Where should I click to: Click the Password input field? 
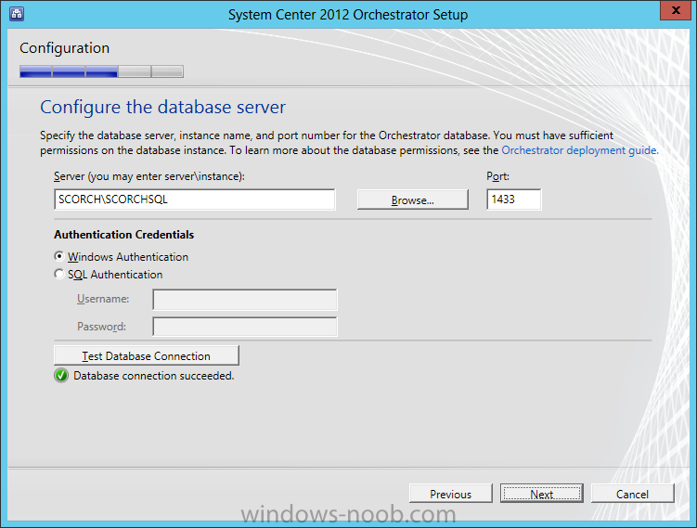pyautogui.click(x=245, y=327)
